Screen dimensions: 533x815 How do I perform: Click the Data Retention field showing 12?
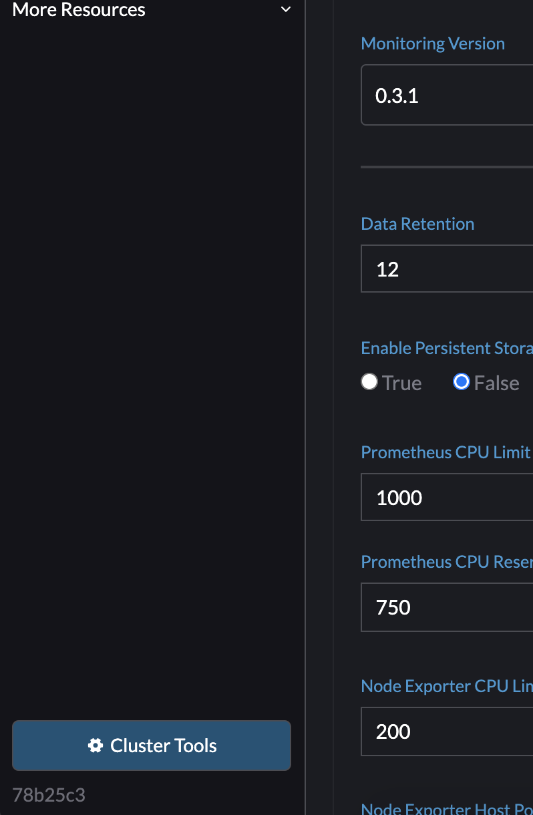pos(446,269)
